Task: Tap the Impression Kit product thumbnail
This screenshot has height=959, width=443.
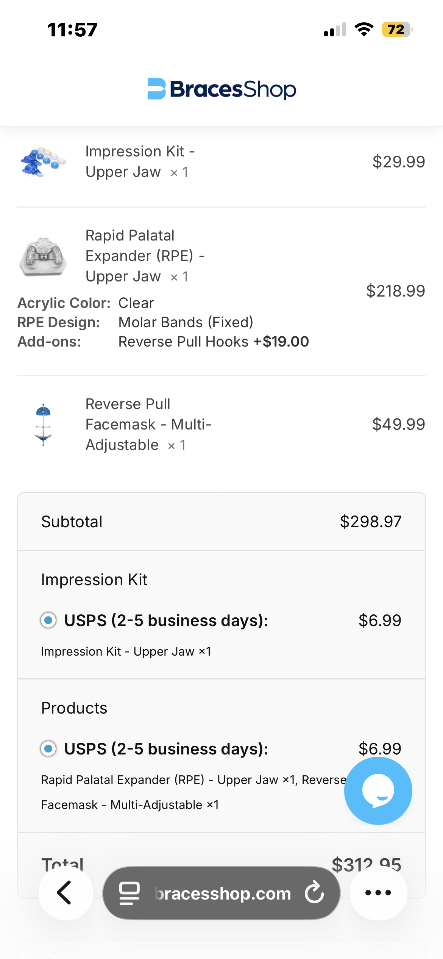Action: (x=43, y=162)
